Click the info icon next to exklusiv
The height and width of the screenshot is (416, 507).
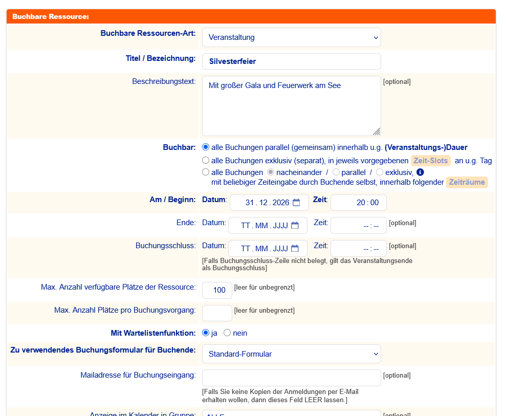tap(420, 172)
